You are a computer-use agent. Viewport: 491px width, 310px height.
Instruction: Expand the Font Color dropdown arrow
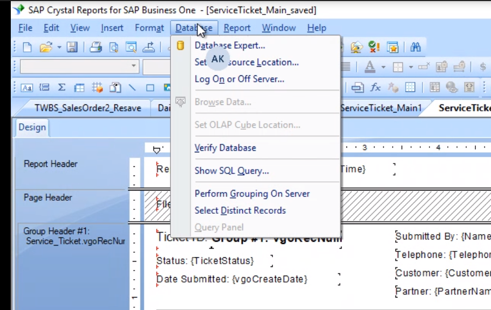tap(383, 67)
